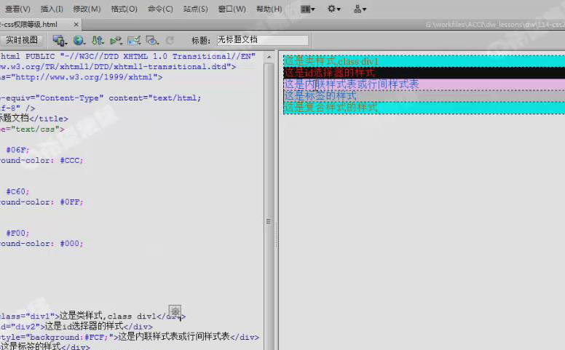Viewport: 565px width, 350px height.
Task: Open the layout switcher dropdown
Action: pos(308,9)
